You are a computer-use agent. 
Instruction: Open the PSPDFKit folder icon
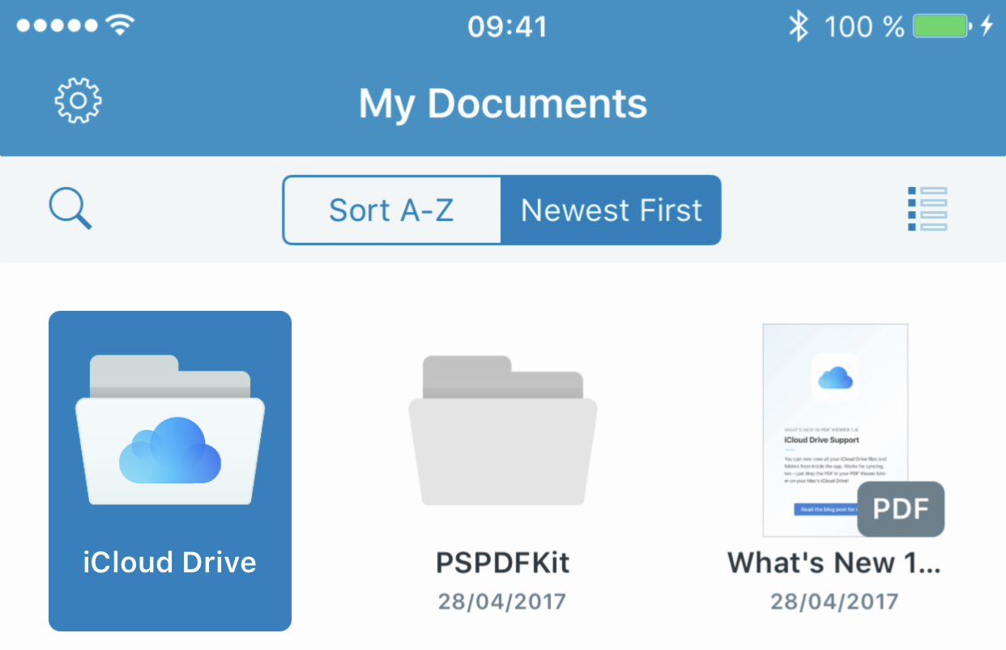point(503,430)
